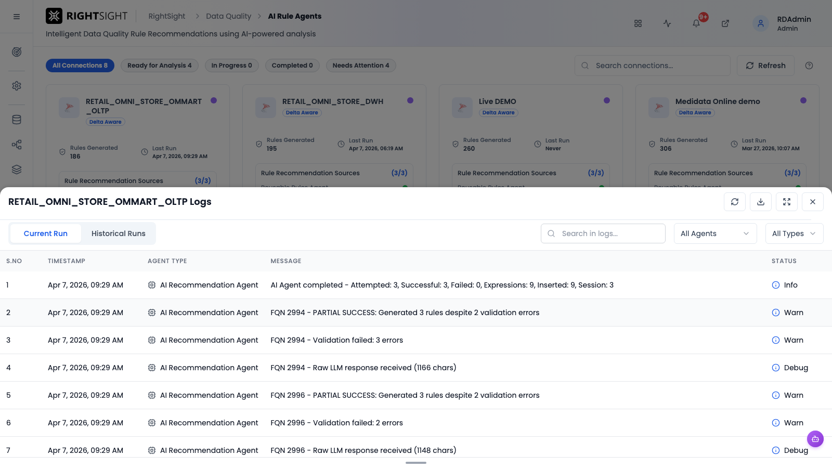Refresh the logs panel with reload icon
This screenshot has height=468, width=832.
click(x=735, y=202)
